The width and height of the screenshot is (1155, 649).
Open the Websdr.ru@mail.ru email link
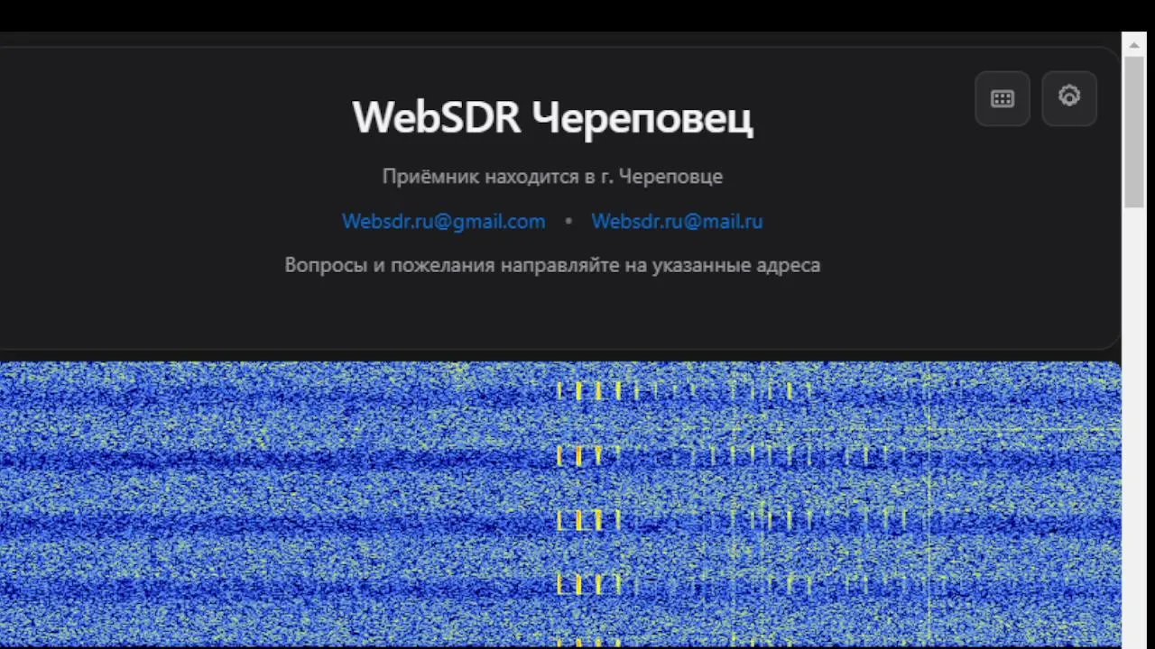pos(677,221)
